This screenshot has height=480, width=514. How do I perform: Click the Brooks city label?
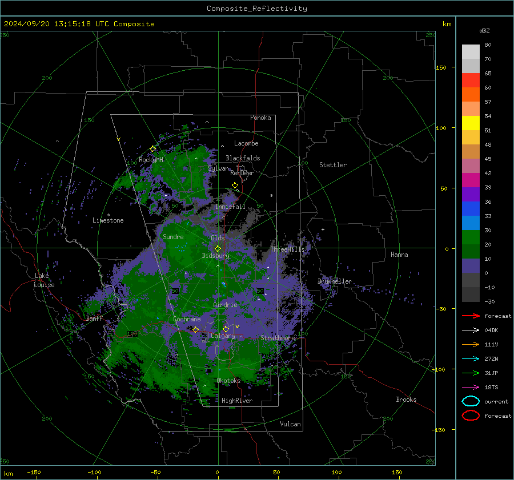(406, 400)
